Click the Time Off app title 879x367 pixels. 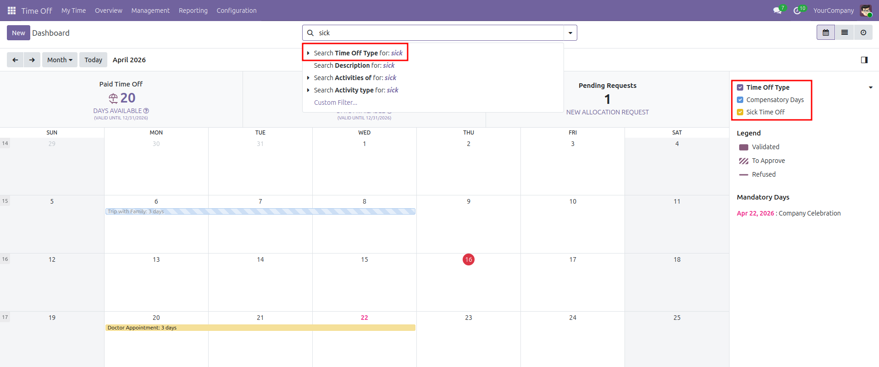(37, 11)
